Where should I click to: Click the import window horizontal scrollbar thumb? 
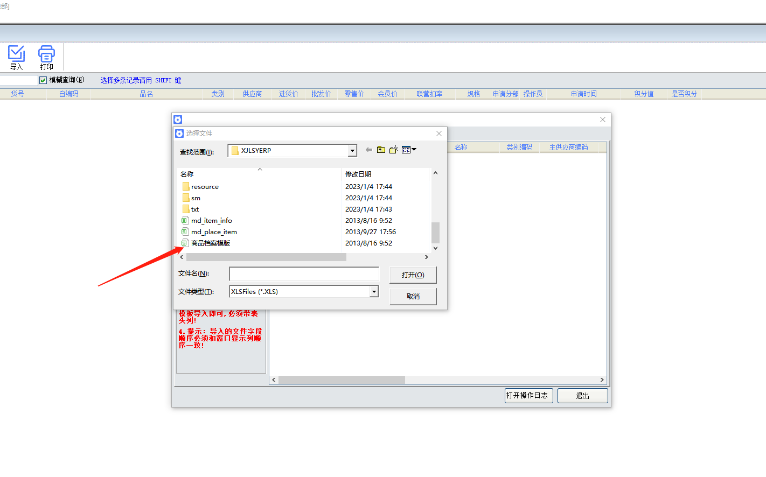coord(342,380)
